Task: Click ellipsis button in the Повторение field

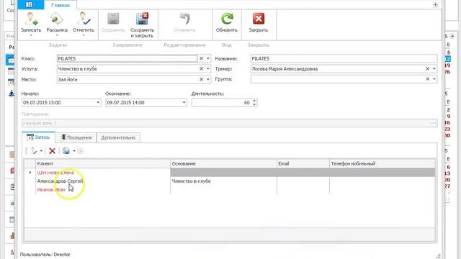Action: pyautogui.click(x=433, y=123)
